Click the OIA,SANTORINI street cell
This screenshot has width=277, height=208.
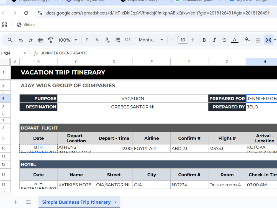(x=114, y=185)
